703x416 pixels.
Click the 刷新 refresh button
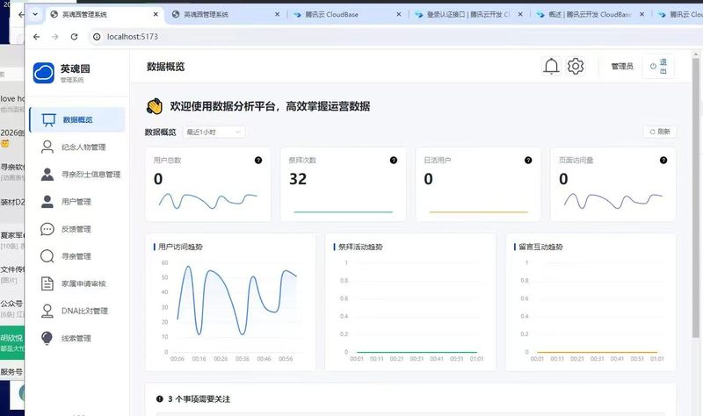point(660,132)
